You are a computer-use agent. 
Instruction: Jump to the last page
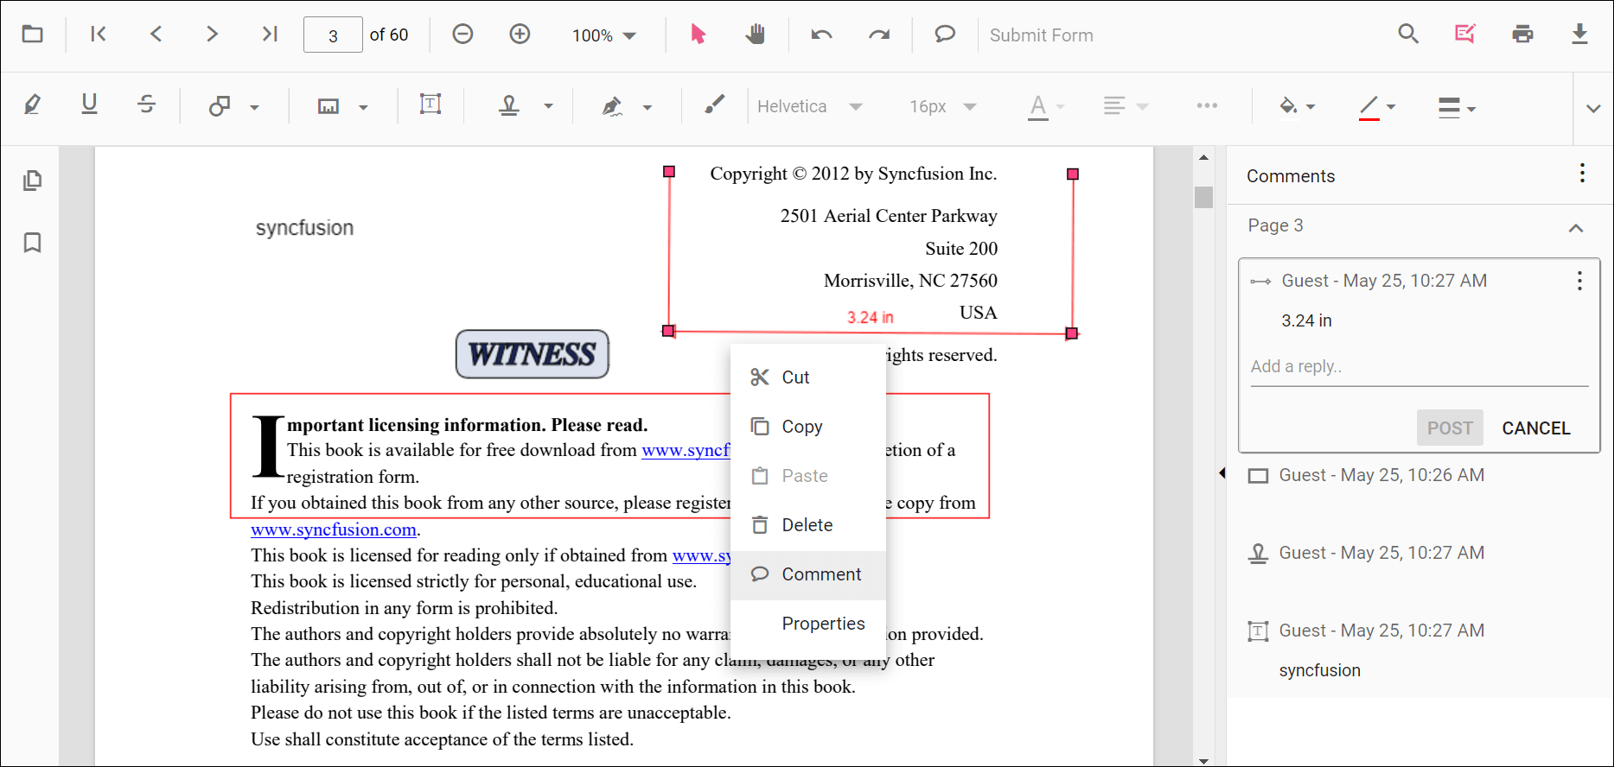click(269, 35)
